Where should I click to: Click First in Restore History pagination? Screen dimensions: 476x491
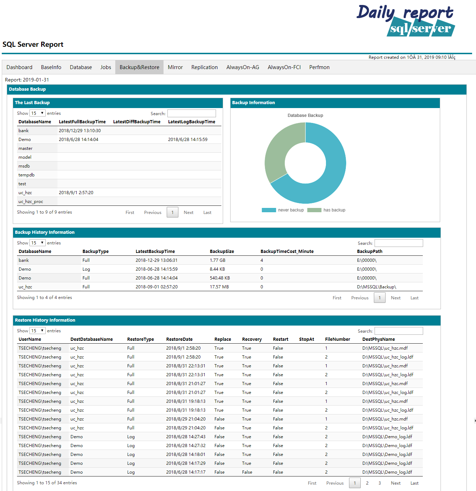click(x=312, y=483)
